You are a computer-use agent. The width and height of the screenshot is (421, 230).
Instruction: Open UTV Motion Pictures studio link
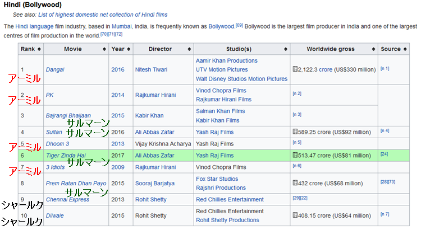(222, 69)
